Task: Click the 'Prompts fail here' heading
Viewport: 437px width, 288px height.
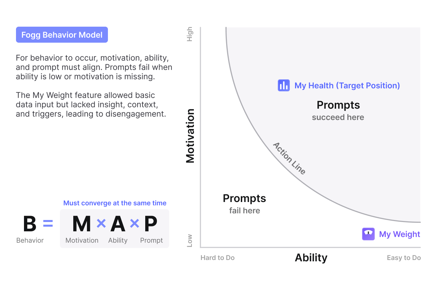Action: coord(244,199)
